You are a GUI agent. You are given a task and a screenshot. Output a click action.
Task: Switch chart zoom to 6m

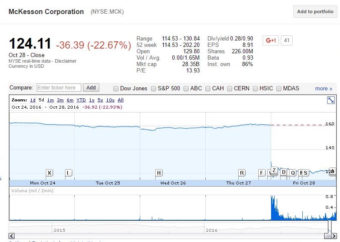pyautogui.click(x=70, y=100)
